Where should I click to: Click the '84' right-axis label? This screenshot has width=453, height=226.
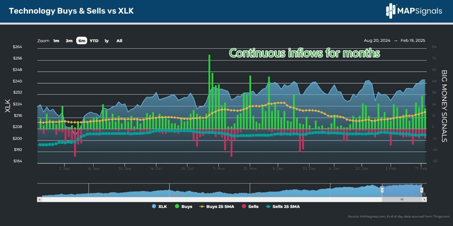pyautogui.click(x=434, y=47)
